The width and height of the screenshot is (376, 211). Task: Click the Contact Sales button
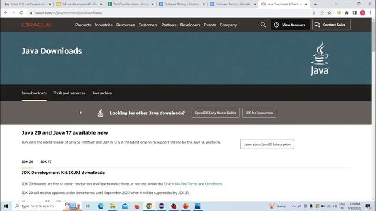pyautogui.click(x=331, y=25)
